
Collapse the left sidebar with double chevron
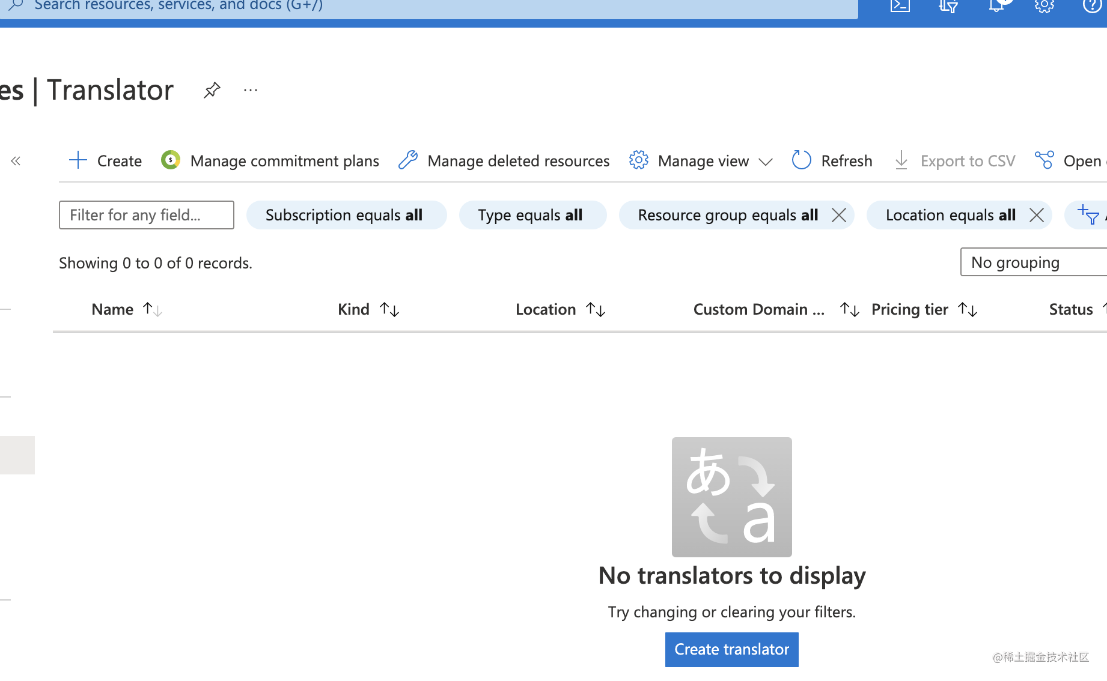[x=16, y=160]
